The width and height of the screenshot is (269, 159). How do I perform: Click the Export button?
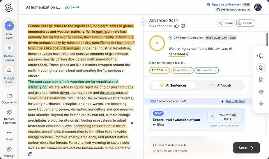(x=245, y=23)
